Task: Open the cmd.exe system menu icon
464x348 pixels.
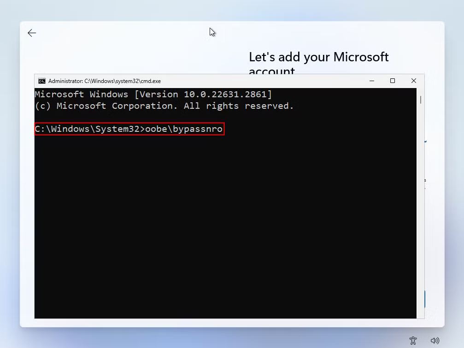Action: [x=42, y=81]
